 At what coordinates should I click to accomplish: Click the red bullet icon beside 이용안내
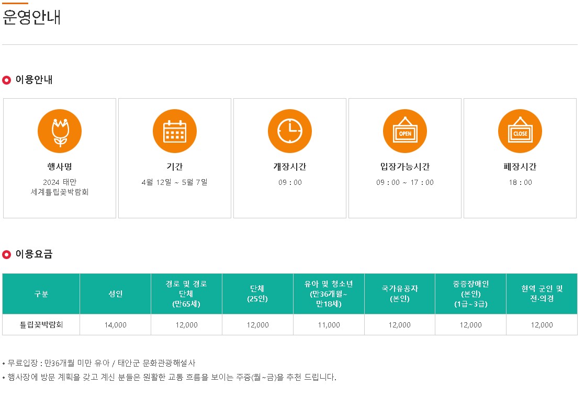point(7,80)
